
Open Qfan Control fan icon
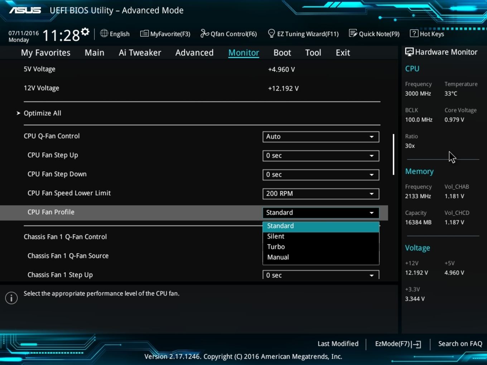[x=204, y=34]
